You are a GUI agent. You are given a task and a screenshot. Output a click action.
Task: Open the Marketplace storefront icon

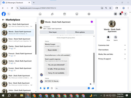(77, 14)
